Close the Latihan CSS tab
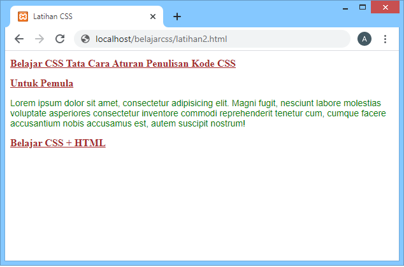404x267 pixels. 152,17
